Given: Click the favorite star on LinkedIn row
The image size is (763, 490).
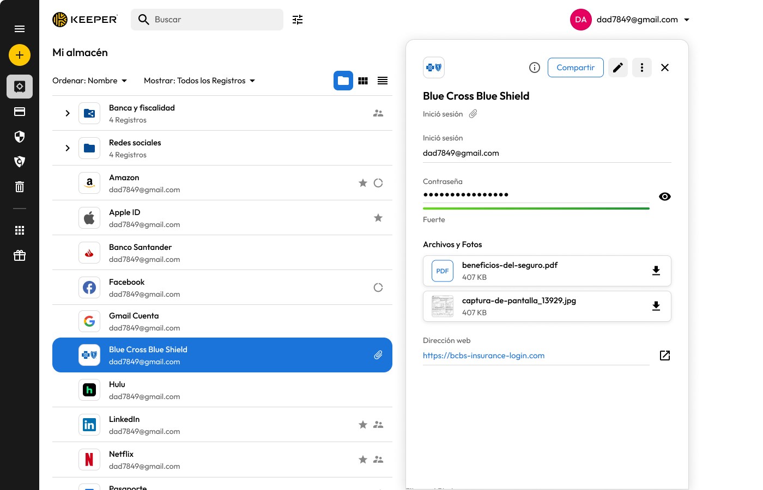Looking at the screenshot, I should point(363,425).
